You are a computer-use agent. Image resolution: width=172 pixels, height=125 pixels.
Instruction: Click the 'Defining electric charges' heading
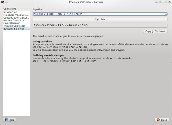[48, 55]
